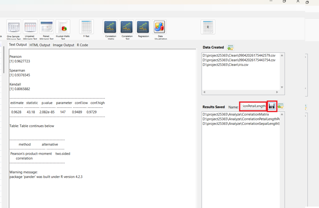319x208 pixels.
Task: Select the CorrelationMatrix saved result
Action: pos(236,114)
